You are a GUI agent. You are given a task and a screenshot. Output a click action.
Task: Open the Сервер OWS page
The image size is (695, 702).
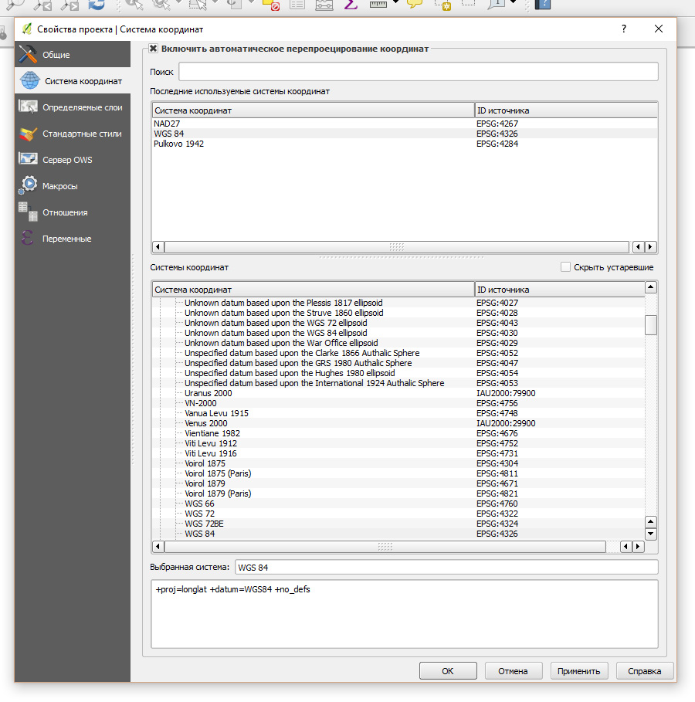point(73,160)
